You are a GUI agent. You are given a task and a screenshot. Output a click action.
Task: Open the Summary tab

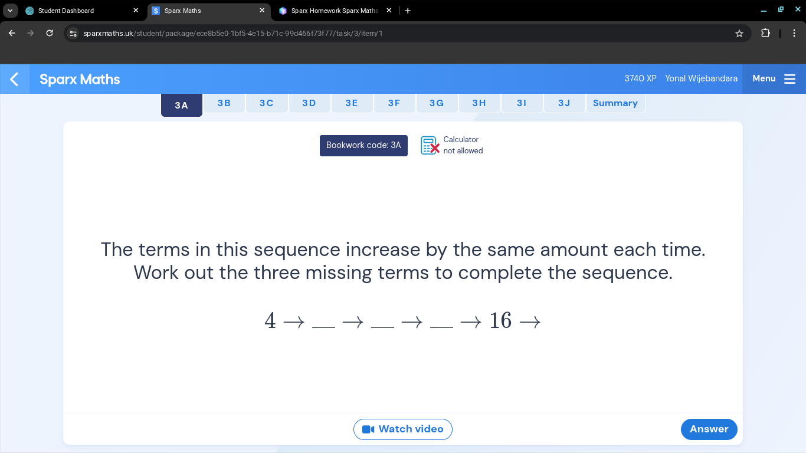(615, 103)
